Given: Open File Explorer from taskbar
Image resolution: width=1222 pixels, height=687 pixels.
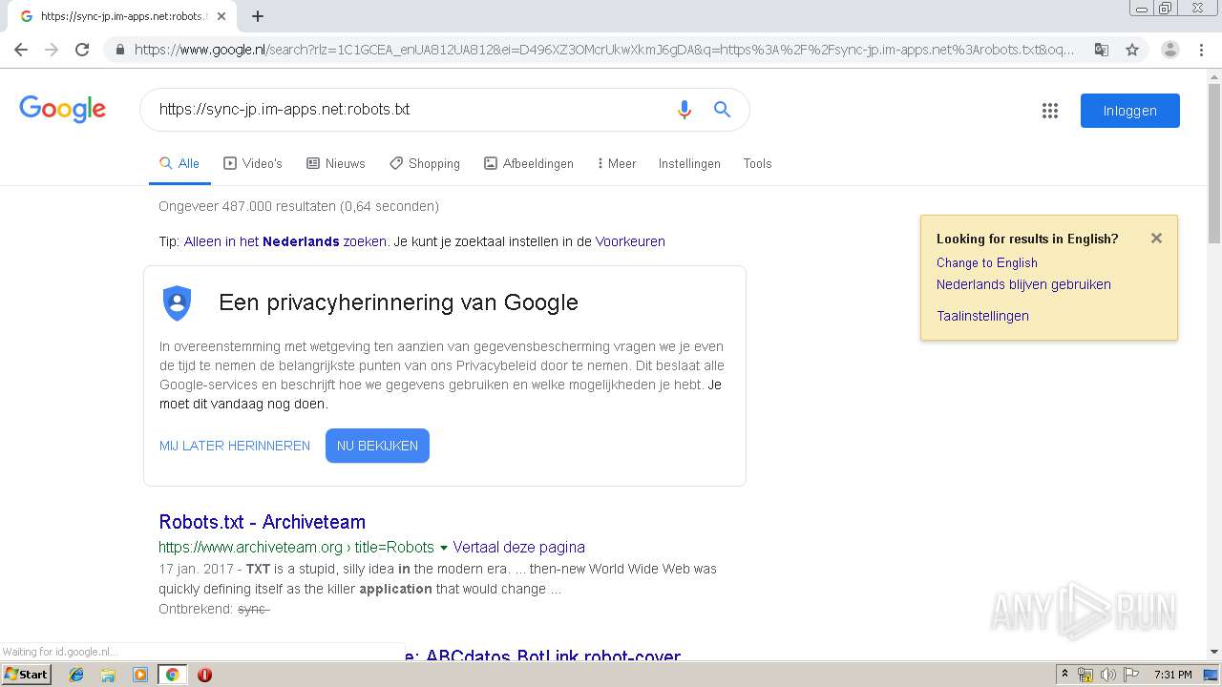Looking at the screenshot, I should [108, 675].
